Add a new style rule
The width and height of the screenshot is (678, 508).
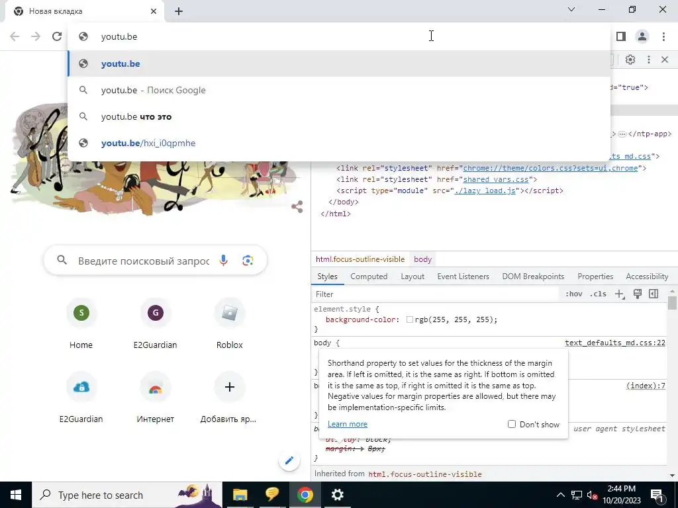point(620,294)
